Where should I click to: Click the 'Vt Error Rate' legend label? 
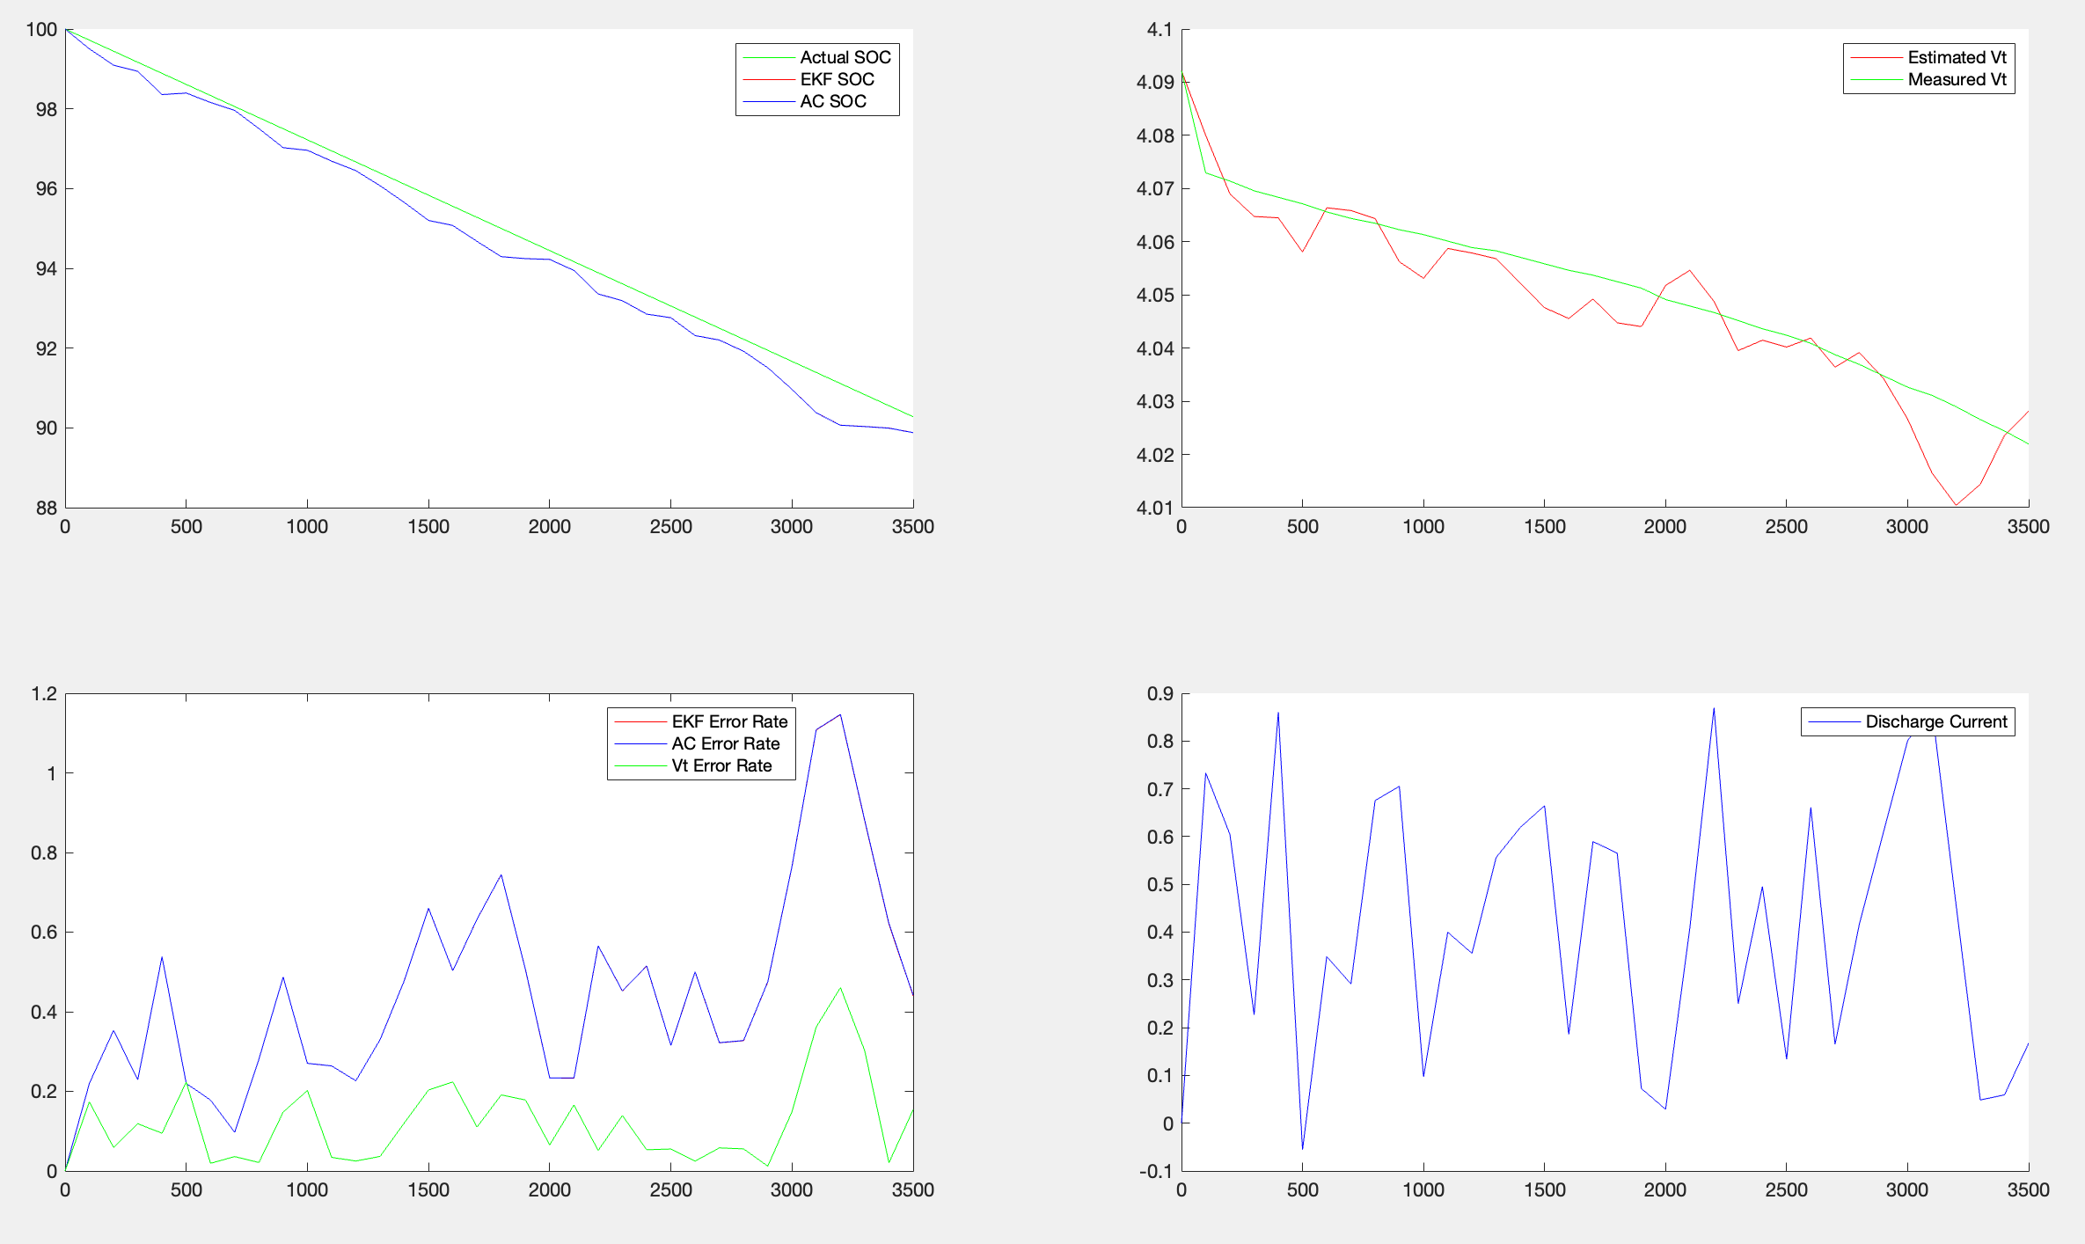[x=721, y=765]
